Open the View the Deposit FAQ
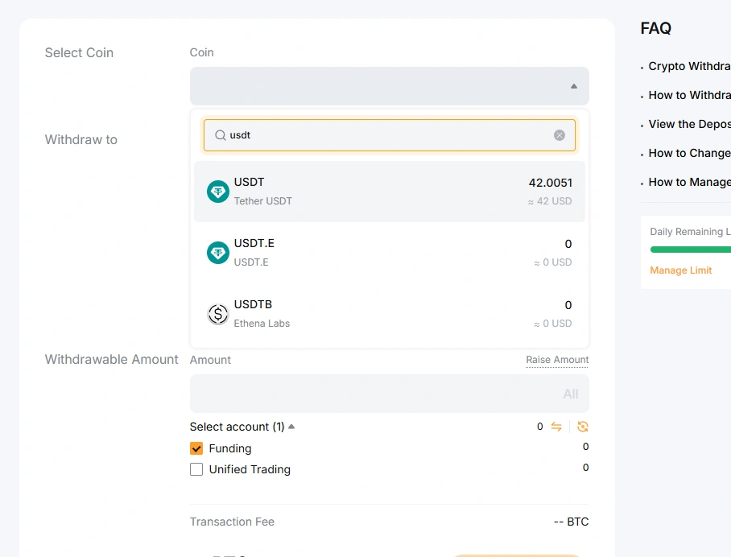The height and width of the screenshot is (557, 731). coord(689,124)
